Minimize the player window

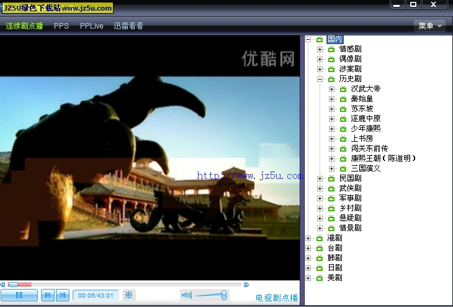(x=398, y=5)
